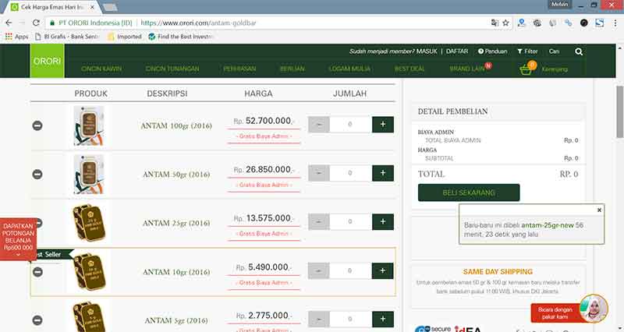Click the ANTAM 100gr quantity field
Viewport: 624px width, 332px height.
point(350,125)
